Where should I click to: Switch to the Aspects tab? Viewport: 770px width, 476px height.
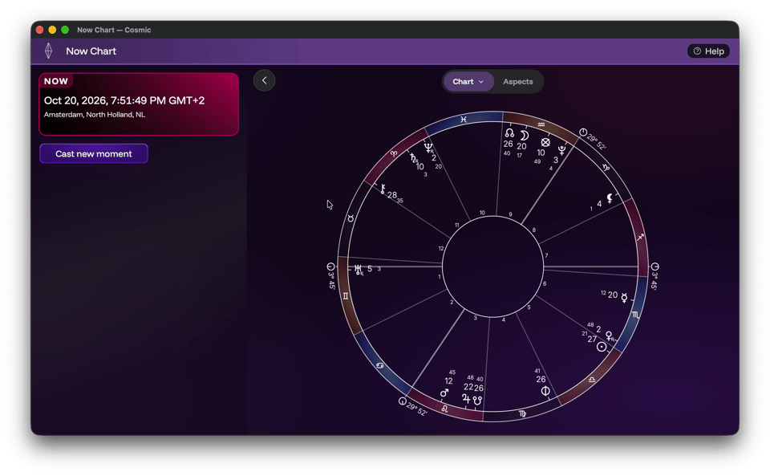pos(517,82)
